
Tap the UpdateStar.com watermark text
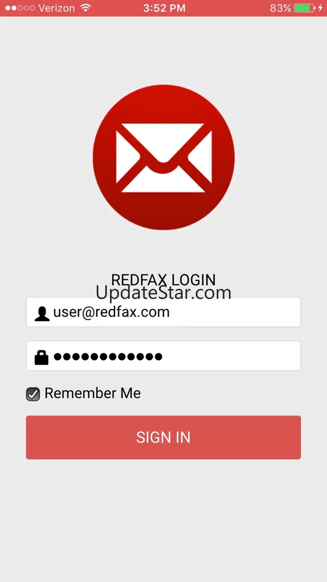click(x=163, y=292)
